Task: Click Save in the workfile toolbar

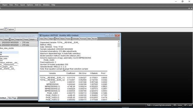Action: [x=12, y=40]
